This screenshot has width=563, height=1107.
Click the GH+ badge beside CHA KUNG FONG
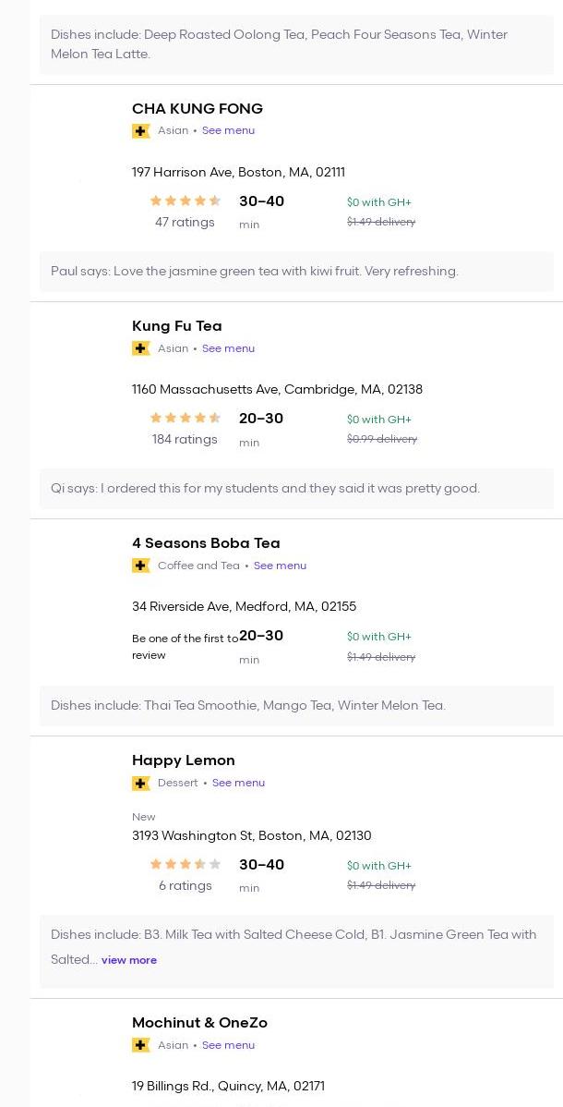click(141, 131)
